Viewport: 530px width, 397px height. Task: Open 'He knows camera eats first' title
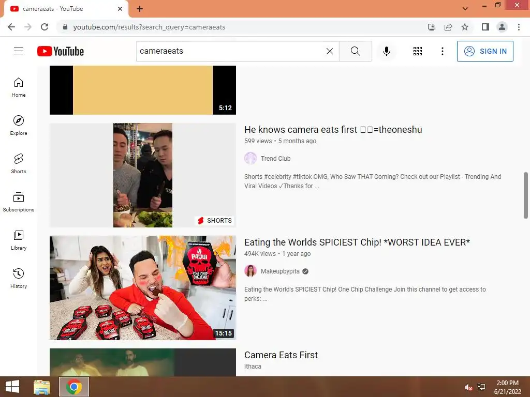pyautogui.click(x=333, y=130)
